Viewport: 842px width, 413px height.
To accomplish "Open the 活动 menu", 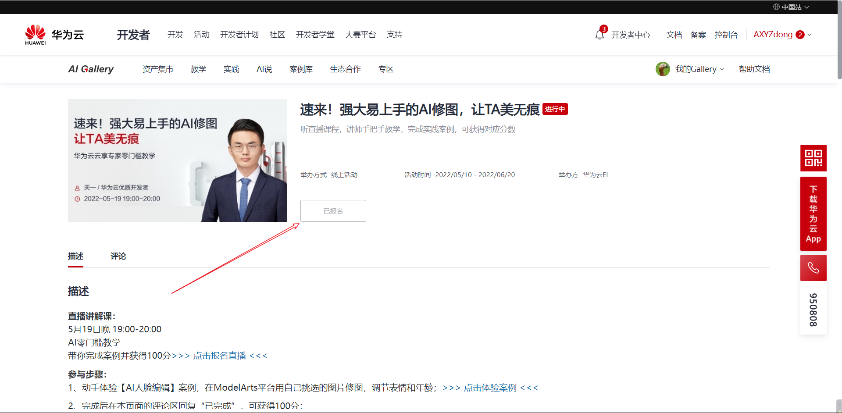I will [202, 35].
